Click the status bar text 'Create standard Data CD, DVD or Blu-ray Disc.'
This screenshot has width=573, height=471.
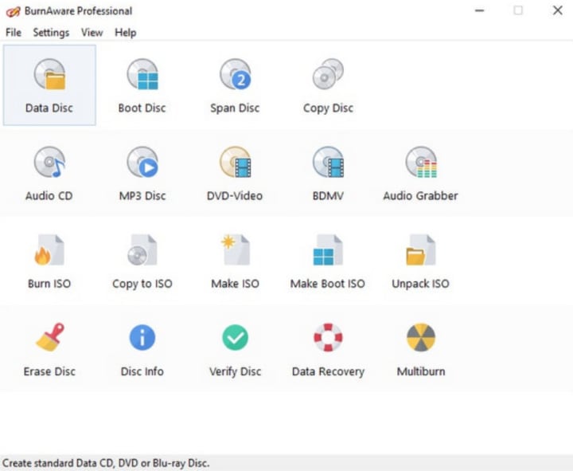point(106,463)
